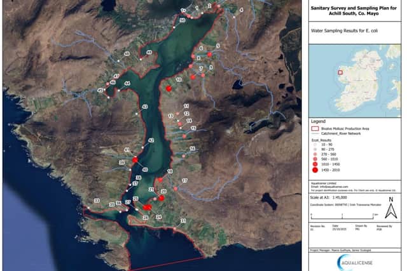The width and height of the screenshot is (407, 271).
Task: Click the white marker beside label 43
Action: 137,114
